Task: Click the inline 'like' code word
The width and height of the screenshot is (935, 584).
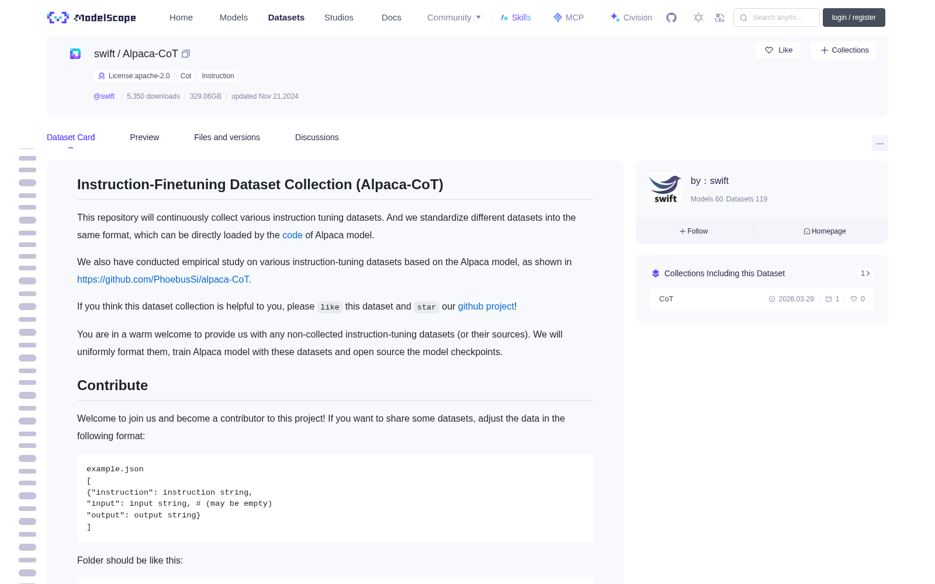Action: tap(330, 307)
